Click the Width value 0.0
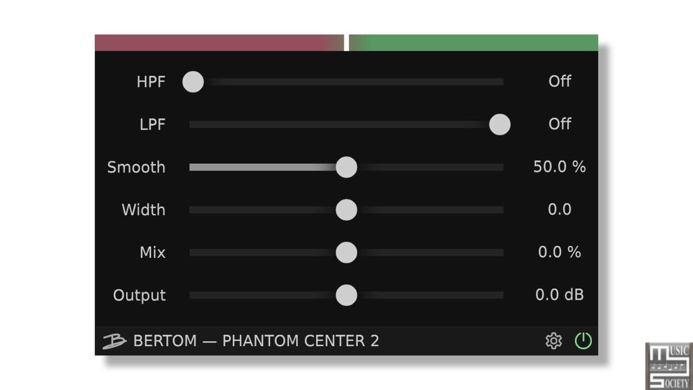This screenshot has width=693, height=390. click(560, 210)
